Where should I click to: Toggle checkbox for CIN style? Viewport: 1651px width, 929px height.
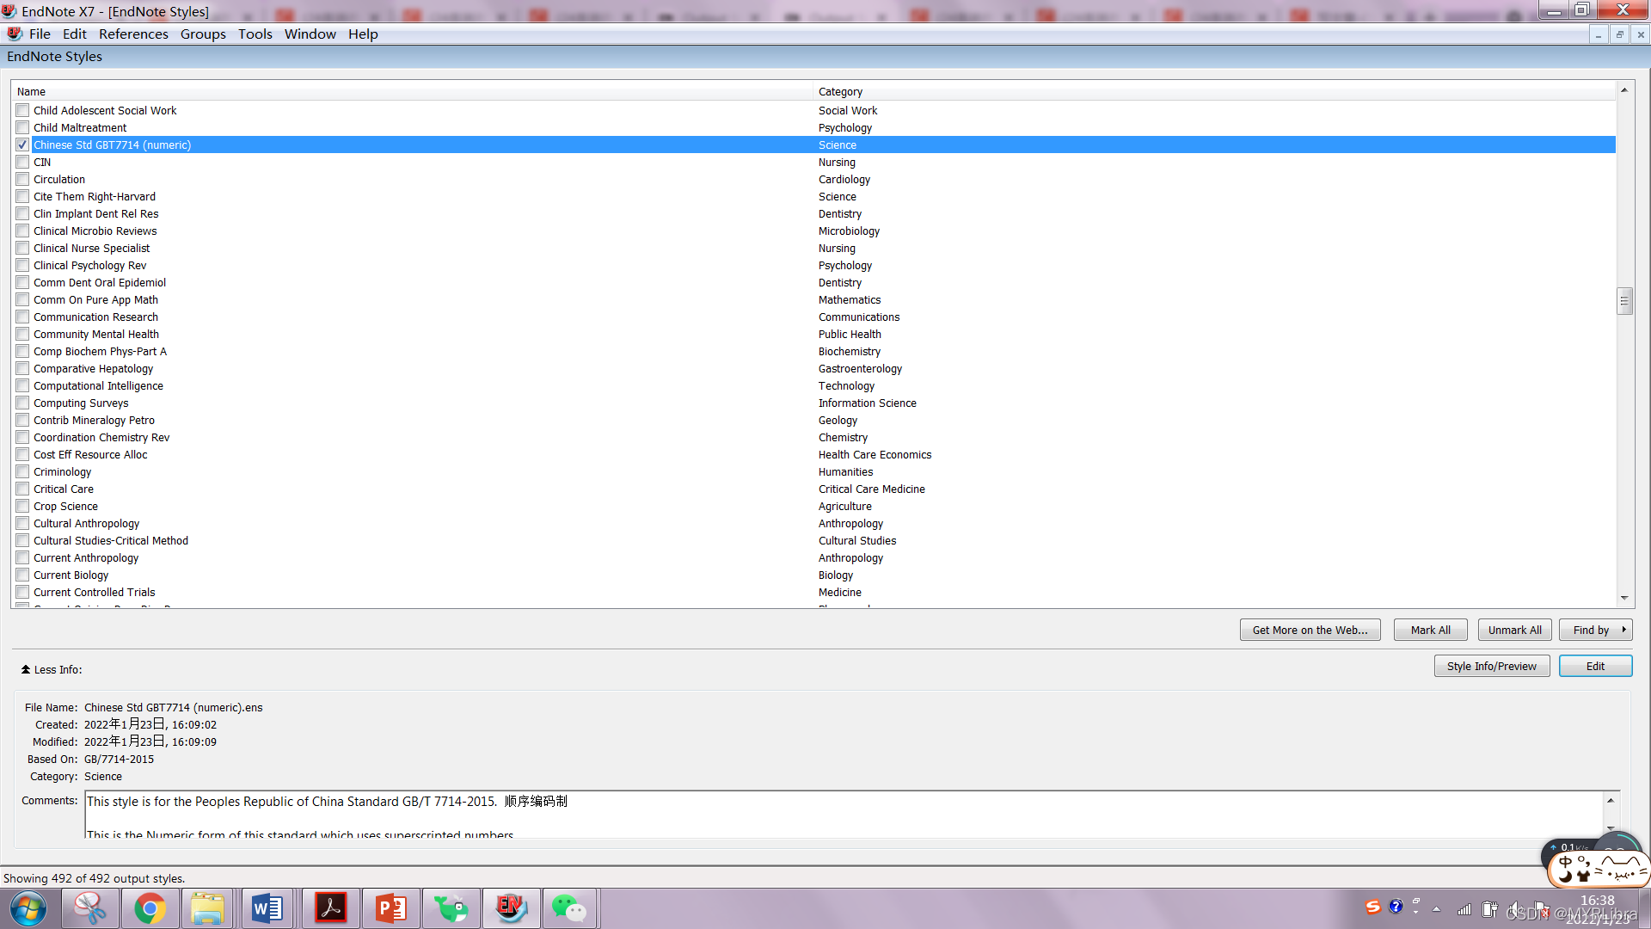[21, 161]
